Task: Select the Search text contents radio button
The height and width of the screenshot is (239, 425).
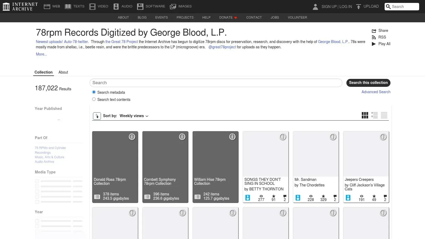Action: click(x=94, y=99)
